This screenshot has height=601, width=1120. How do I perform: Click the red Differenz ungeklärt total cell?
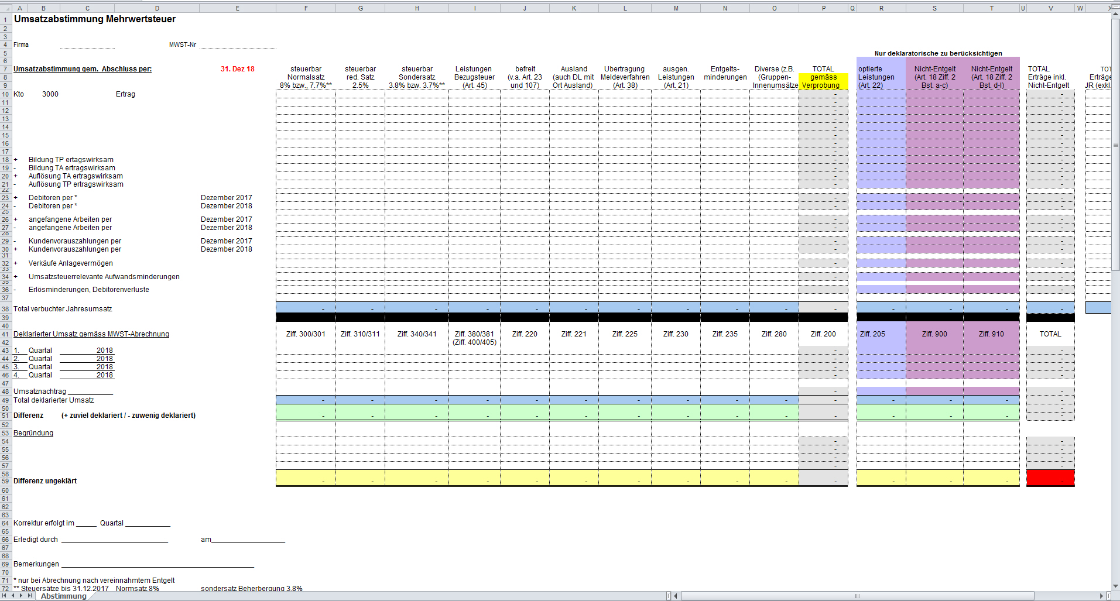[1050, 478]
